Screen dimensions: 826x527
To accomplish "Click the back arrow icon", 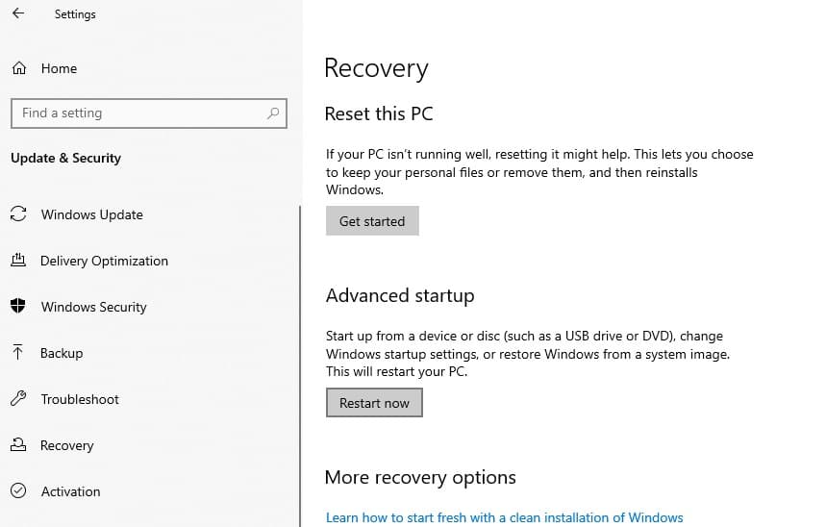I will [x=18, y=14].
